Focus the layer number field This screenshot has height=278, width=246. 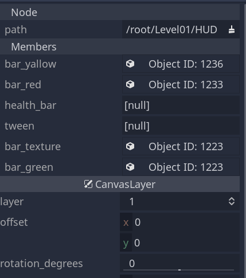[x=179, y=201]
